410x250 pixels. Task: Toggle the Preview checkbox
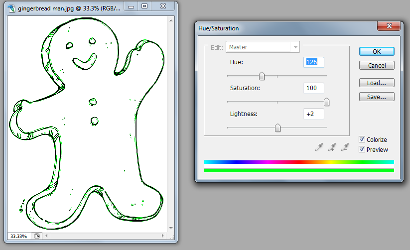[x=362, y=149]
